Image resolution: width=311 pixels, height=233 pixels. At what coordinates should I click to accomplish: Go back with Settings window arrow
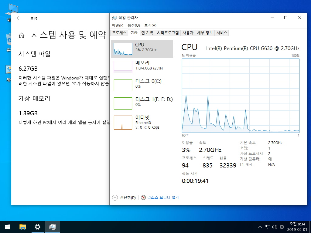[19, 18]
